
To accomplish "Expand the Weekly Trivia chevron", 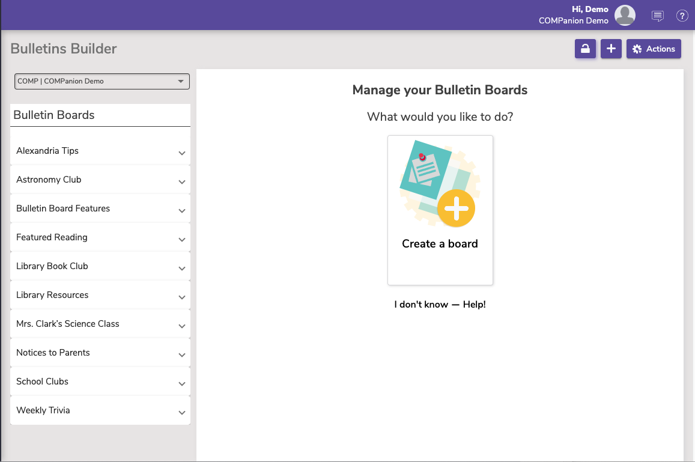I will pos(182,413).
